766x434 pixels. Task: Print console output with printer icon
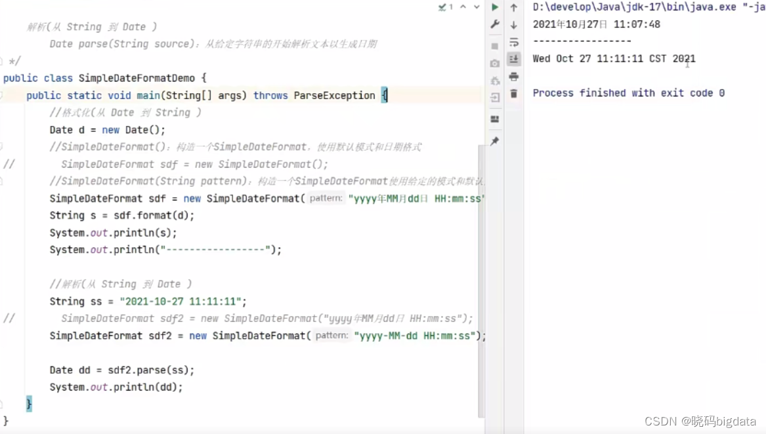pos(514,77)
